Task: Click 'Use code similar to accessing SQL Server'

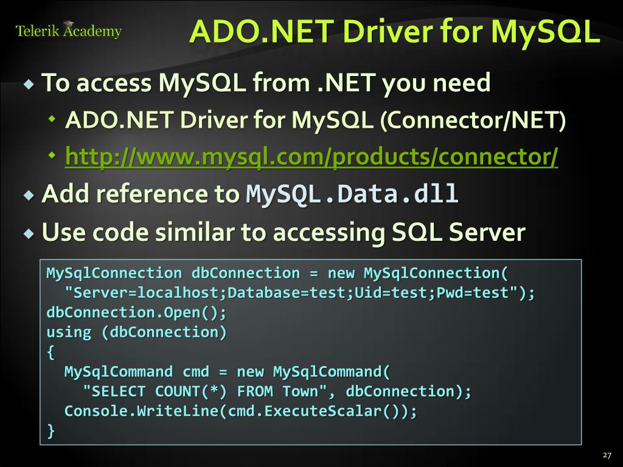Action: pos(284,232)
